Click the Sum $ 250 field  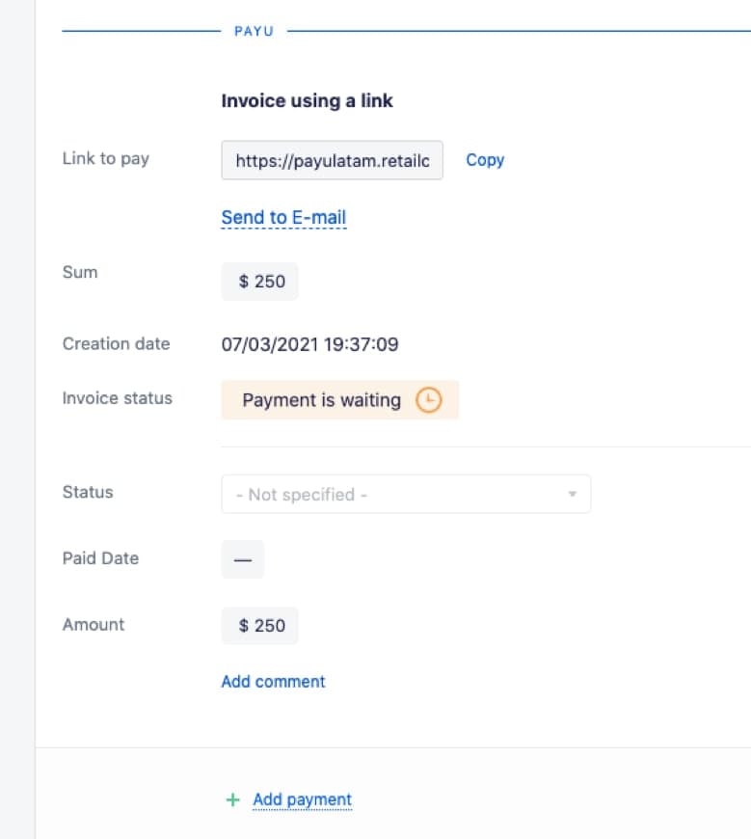[260, 282]
